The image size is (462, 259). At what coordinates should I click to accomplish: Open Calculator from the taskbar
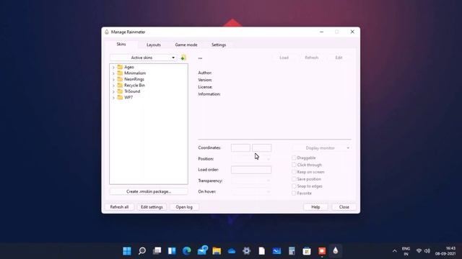point(292,251)
